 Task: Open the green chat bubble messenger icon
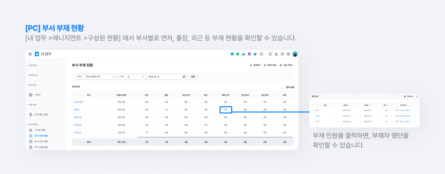tap(238, 54)
